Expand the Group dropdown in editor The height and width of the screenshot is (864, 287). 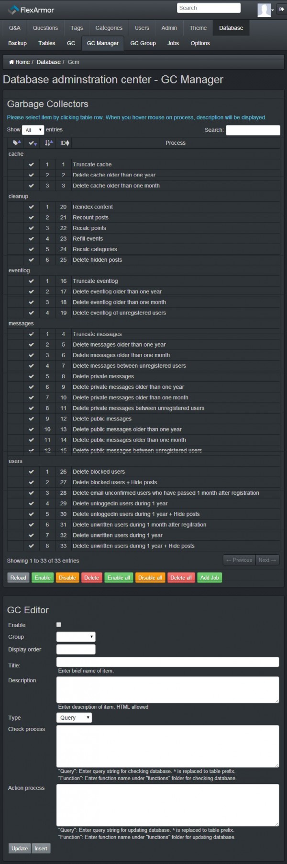tap(76, 637)
